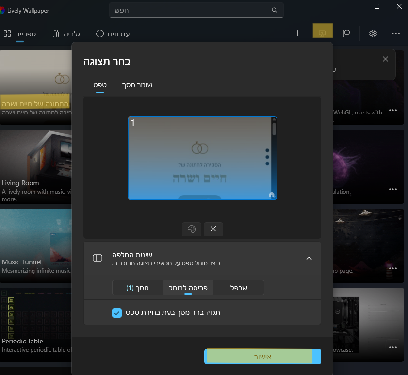Select display 1 preview thumbnail

(x=202, y=158)
